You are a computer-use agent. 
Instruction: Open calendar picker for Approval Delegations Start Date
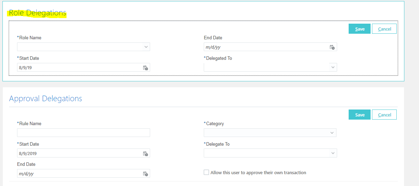(146, 154)
